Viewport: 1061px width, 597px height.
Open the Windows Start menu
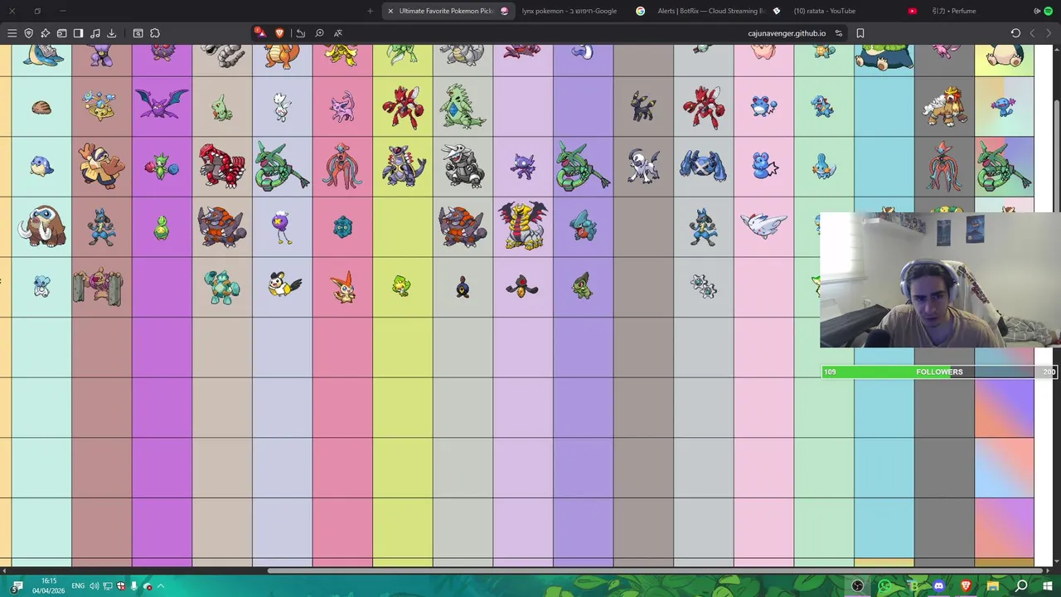pyautogui.click(x=1048, y=586)
